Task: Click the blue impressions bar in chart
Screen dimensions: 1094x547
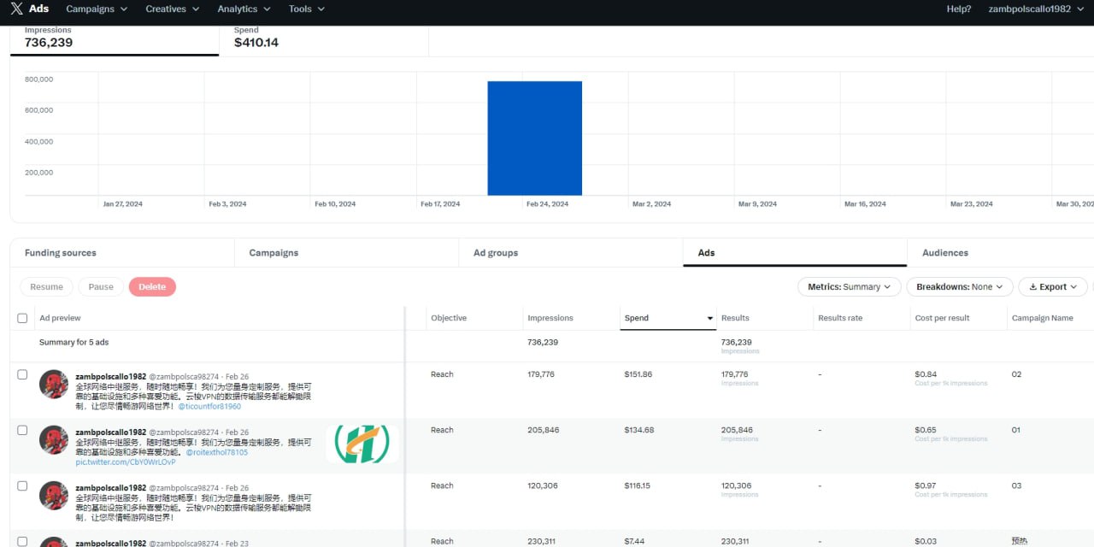Action: pyautogui.click(x=534, y=138)
